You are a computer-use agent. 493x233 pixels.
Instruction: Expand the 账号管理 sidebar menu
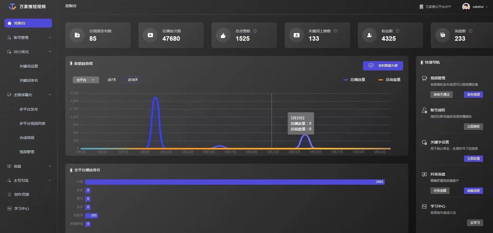coord(28,38)
